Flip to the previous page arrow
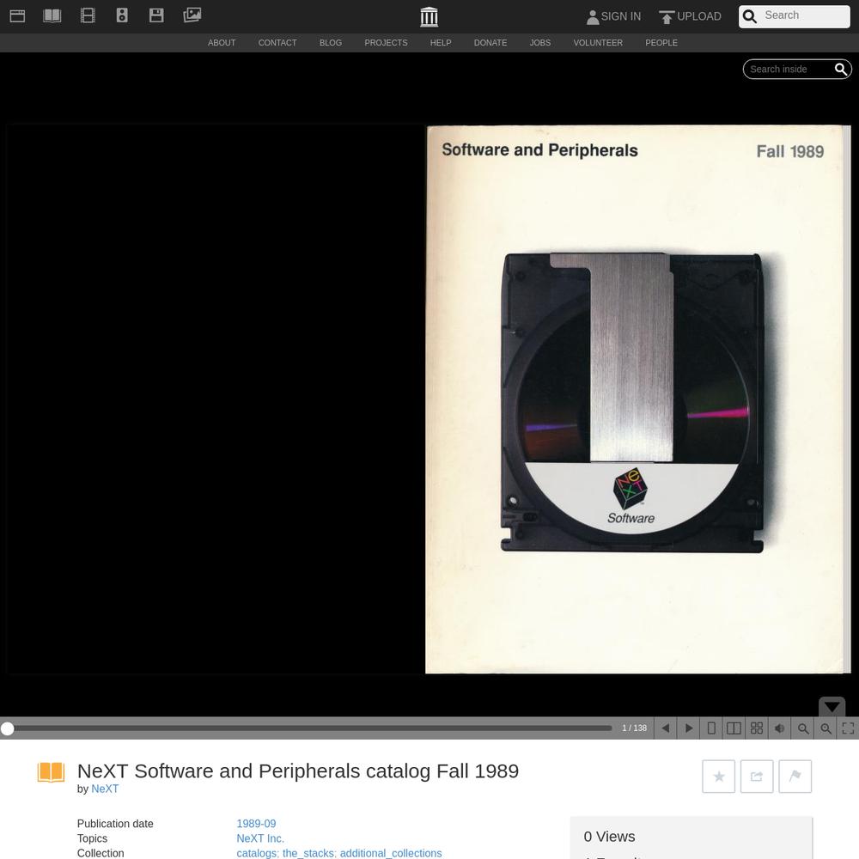The width and height of the screenshot is (859, 859). tap(666, 728)
